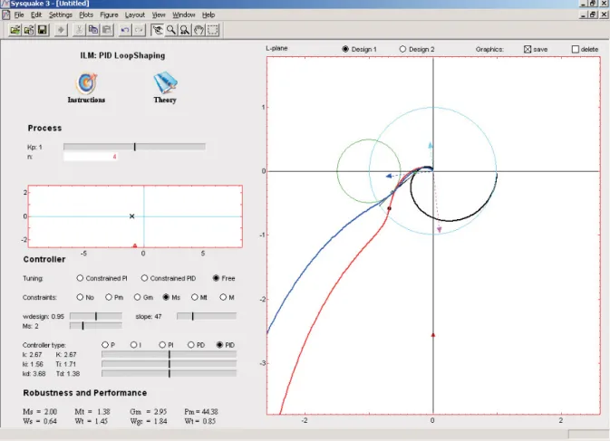Choose I controller type
Viewport: 610px width, 441px height.
tap(133, 345)
